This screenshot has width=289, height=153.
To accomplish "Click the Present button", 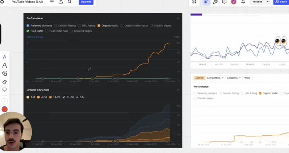I will [257, 2].
